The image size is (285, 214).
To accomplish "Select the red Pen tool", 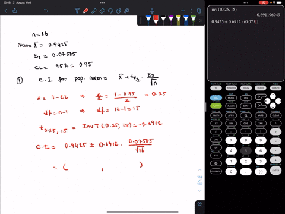I will (x=85, y=11).
